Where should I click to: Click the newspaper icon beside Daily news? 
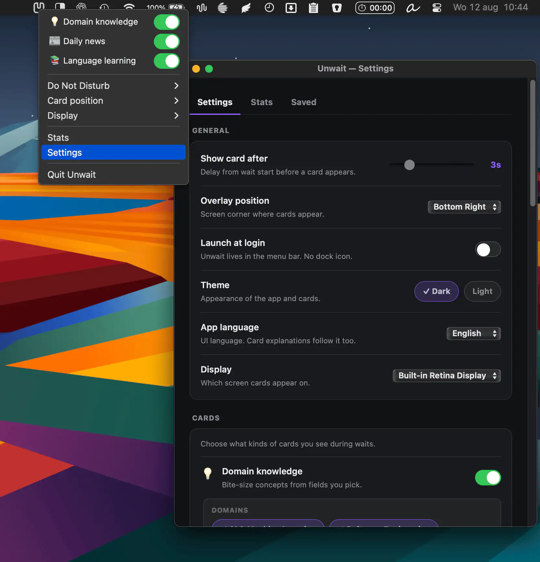tap(55, 41)
